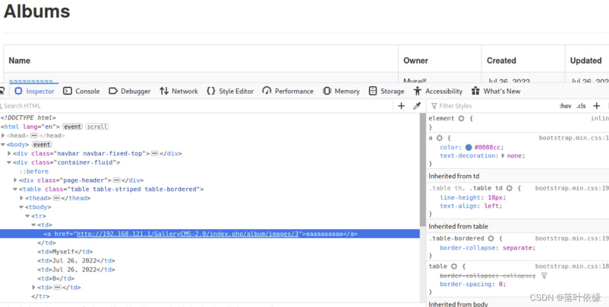Collapse the body element node

3,145
